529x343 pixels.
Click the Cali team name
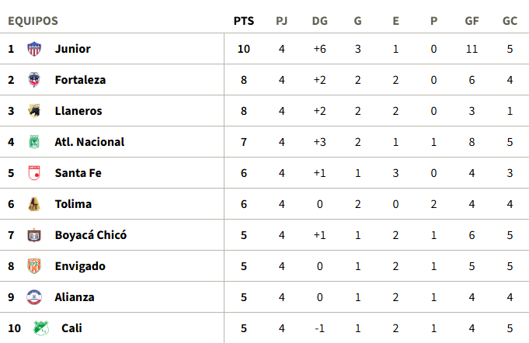click(71, 328)
